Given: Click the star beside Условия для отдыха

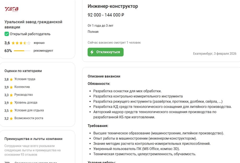Looking at the screenshot, I should [x=11, y=110].
